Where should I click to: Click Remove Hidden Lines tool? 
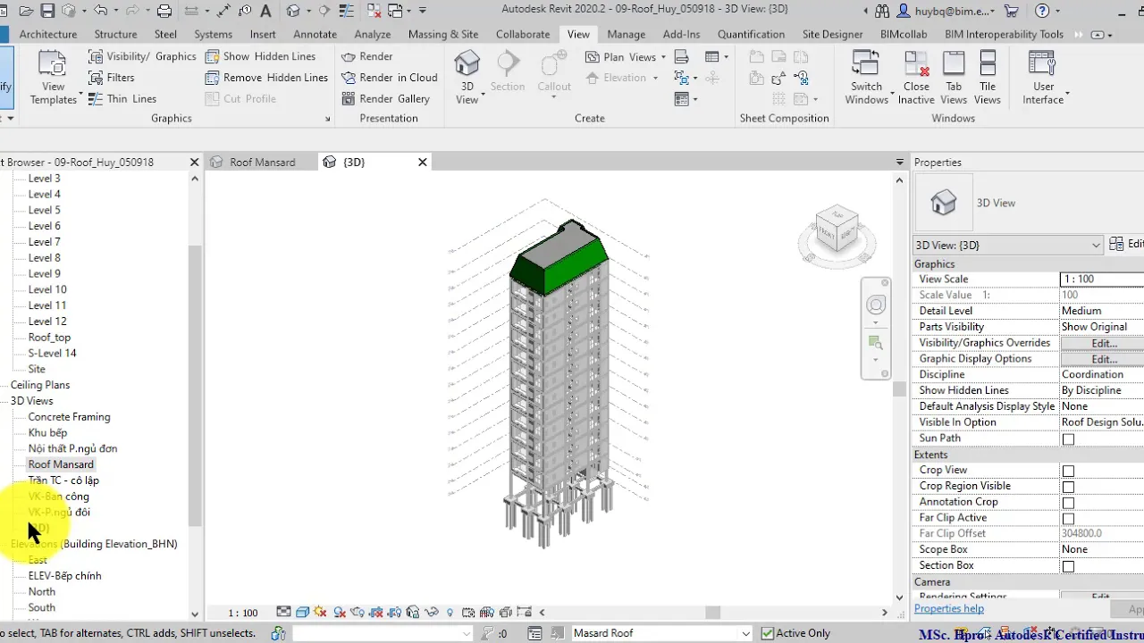pos(266,78)
